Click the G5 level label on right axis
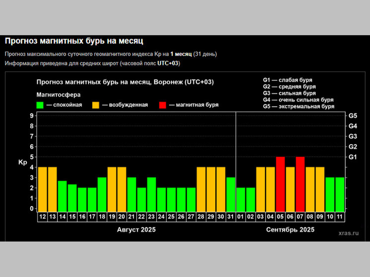Viewport: 370px width, 277px height. click(353, 115)
